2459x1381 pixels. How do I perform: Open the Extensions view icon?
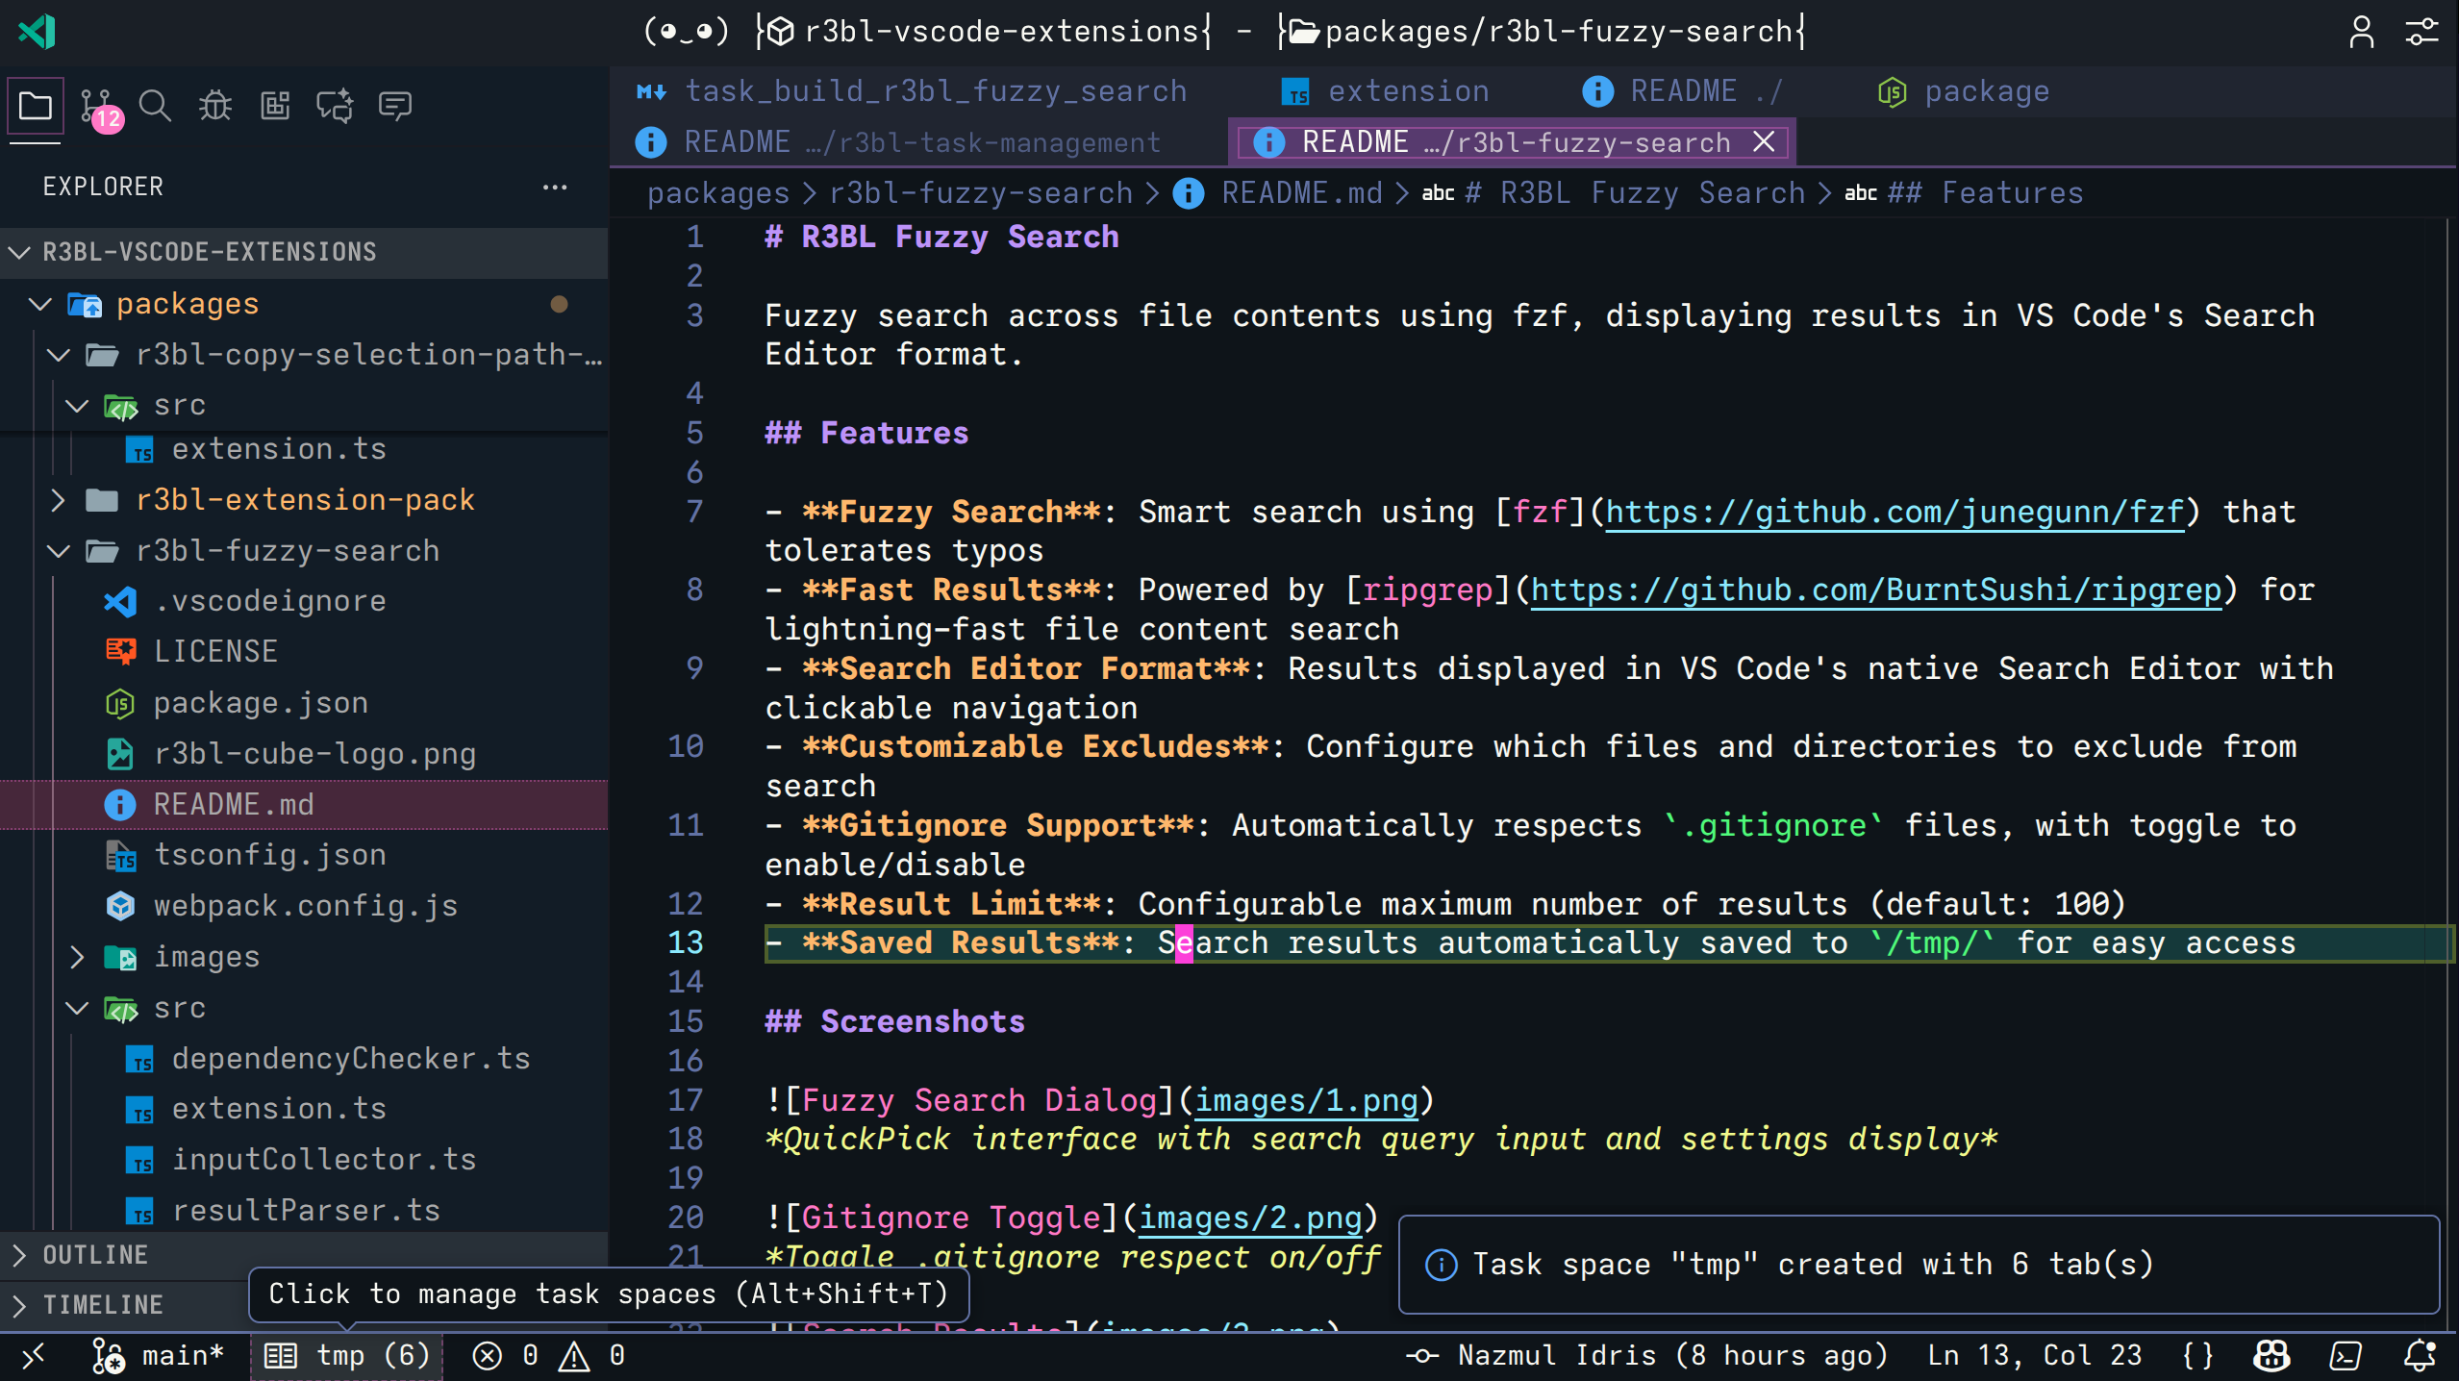(275, 106)
